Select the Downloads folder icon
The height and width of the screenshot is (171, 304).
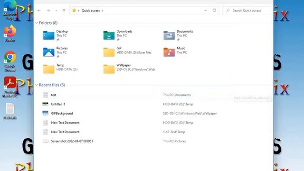pyautogui.click(x=109, y=35)
